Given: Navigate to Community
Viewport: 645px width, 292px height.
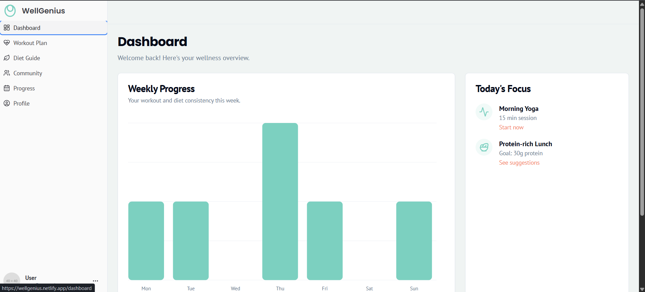Looking at the screenshot, I should [x=54, y=73].
